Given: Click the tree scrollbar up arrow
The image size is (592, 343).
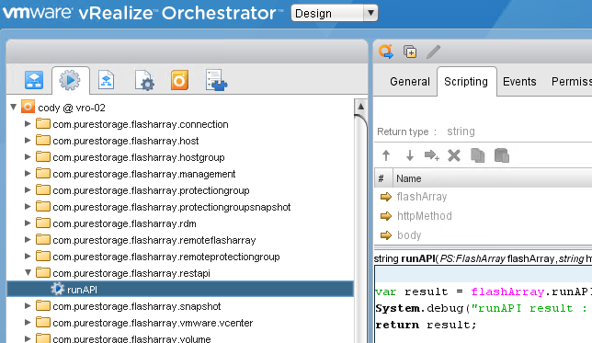Looking at the screenshot, I should [x=360, y=107].
